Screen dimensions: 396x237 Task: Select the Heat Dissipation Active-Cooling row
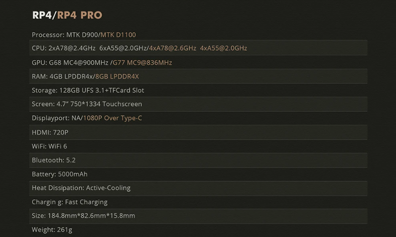[x=198, y=188]
